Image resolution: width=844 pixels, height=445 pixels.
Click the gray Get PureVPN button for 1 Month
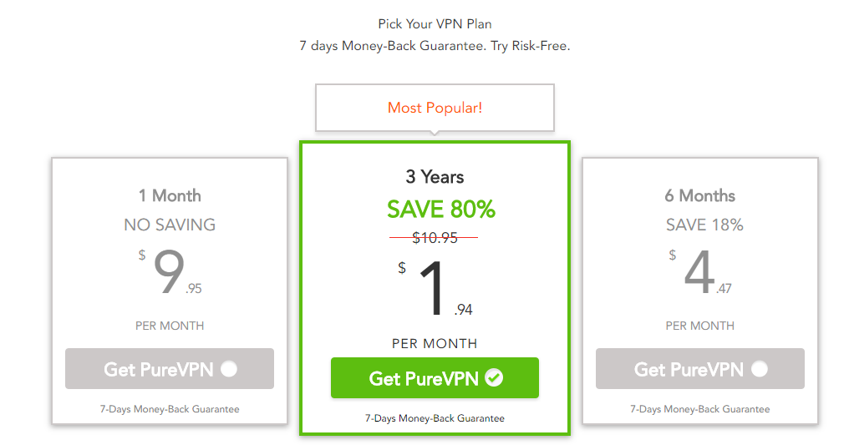pyautogui.click(x=170, y=368)
